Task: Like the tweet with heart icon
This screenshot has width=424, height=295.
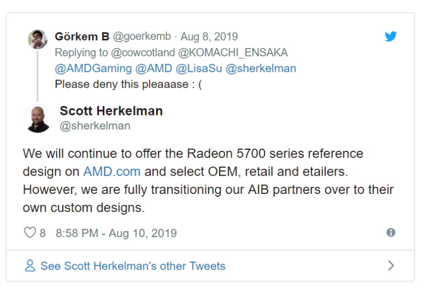Action: (29, 233)
